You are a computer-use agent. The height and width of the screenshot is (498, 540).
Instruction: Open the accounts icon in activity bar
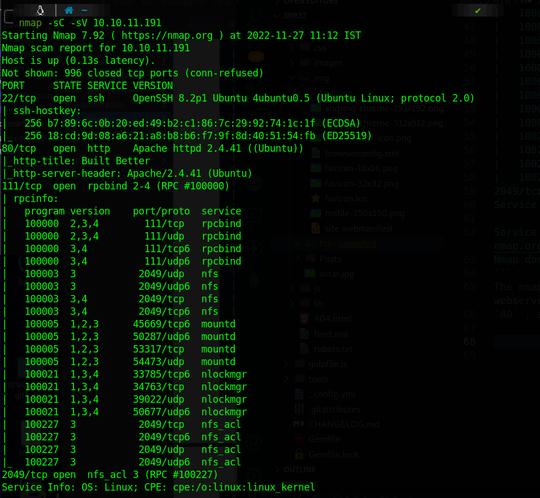coord(255,442)
